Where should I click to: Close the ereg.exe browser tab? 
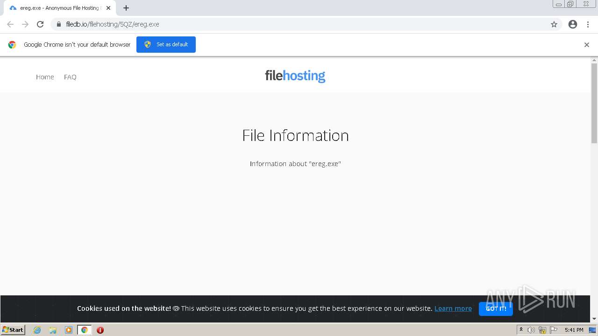pos(108,8)
